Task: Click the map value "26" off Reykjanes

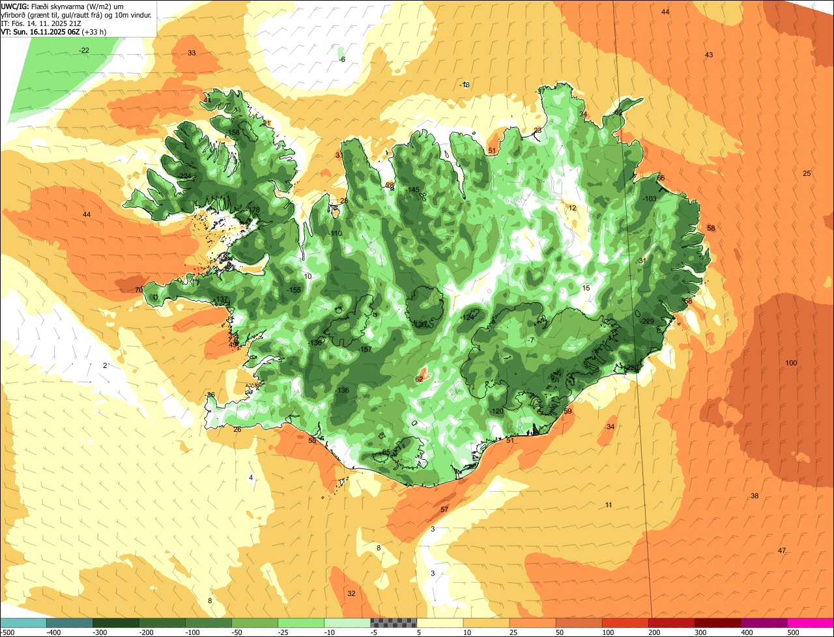Action: point(237,429)
